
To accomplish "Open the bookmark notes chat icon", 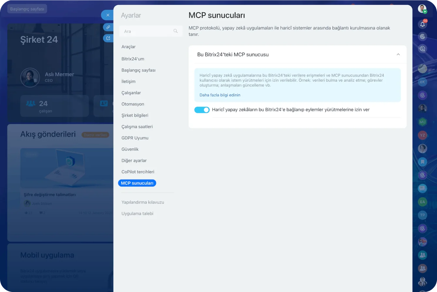I will click(x=423, y=162).
